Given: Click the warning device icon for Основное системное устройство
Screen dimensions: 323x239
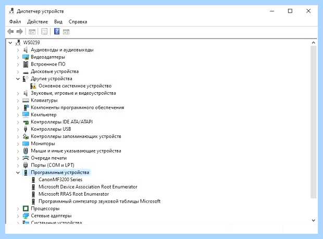Looking at the screenshot, I should coord(33,86).
